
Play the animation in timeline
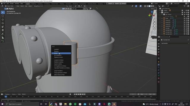point(80,94)
